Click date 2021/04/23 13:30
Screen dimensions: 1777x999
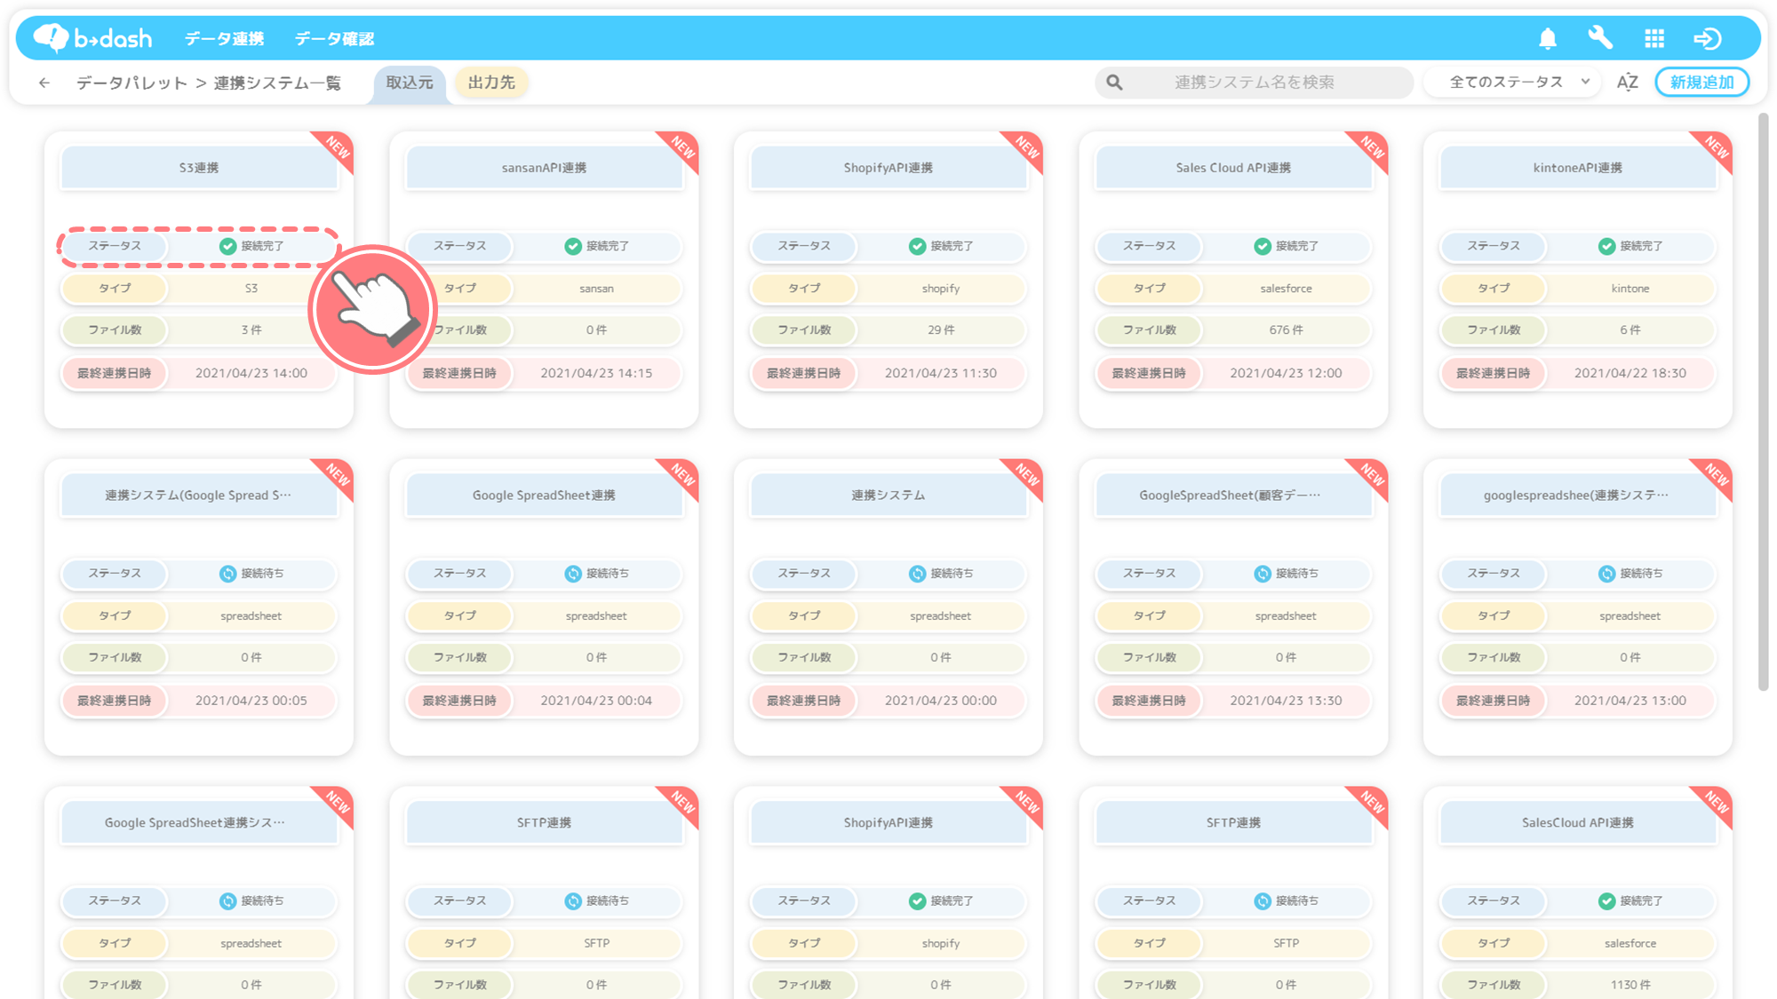1286,701
